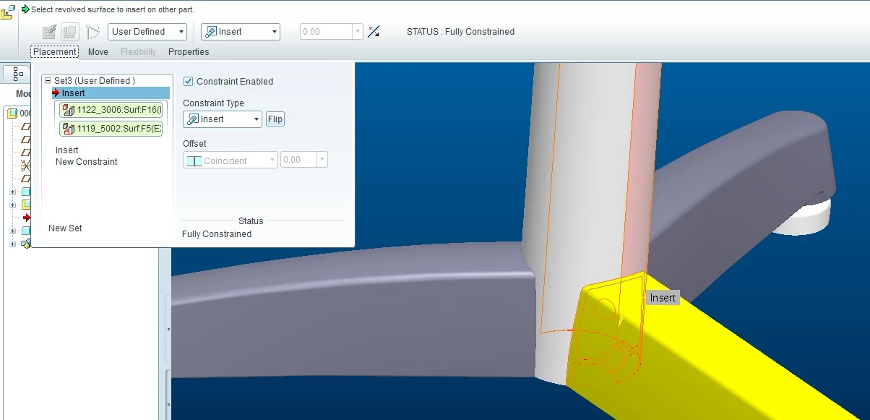
Task: Click New Set in the panel
Action: pos(65,228)
